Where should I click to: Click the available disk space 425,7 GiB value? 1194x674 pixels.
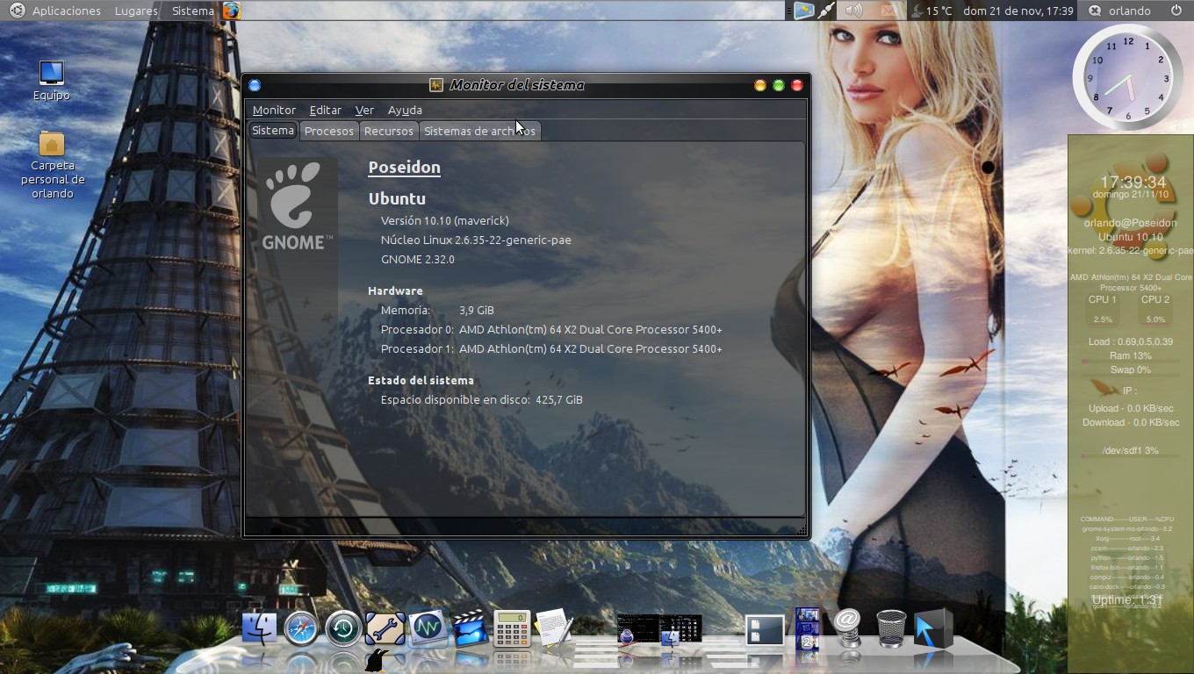tap(559, 399)
